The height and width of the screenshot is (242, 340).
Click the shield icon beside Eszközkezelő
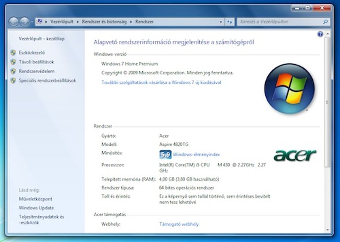point(13,53)
